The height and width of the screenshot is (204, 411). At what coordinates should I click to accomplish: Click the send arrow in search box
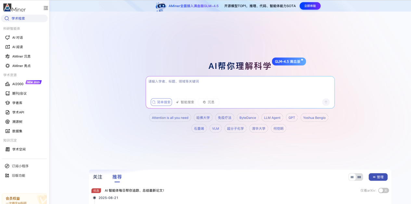[x=326, y=102]
